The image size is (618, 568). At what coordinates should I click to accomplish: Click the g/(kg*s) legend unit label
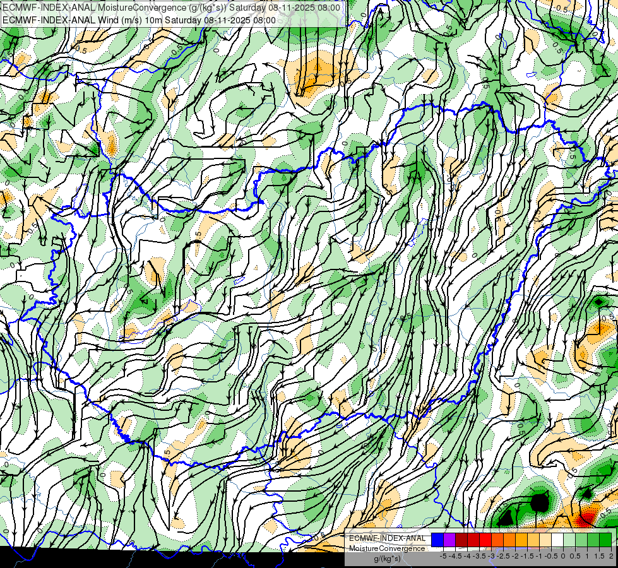coord(388,559)
